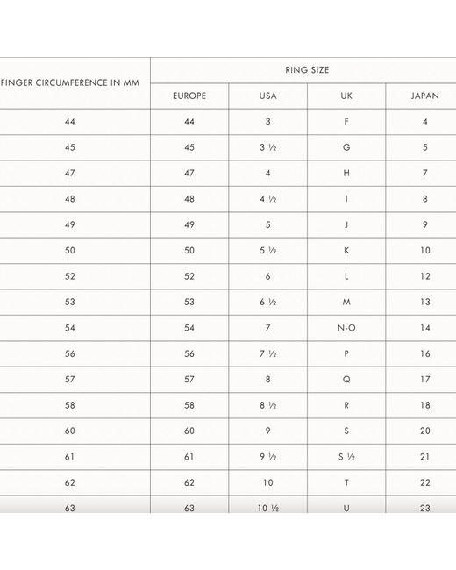This screenshot has width=456, height=570.
Task: Select Japan size 20 cell
Action: point(424,431)
